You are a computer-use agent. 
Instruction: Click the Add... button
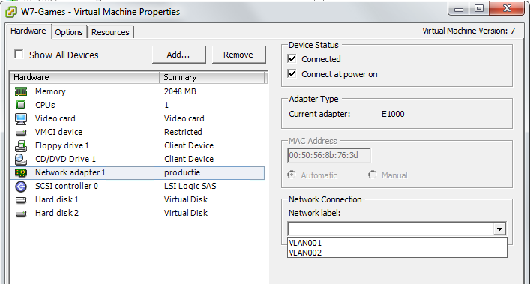179,55
